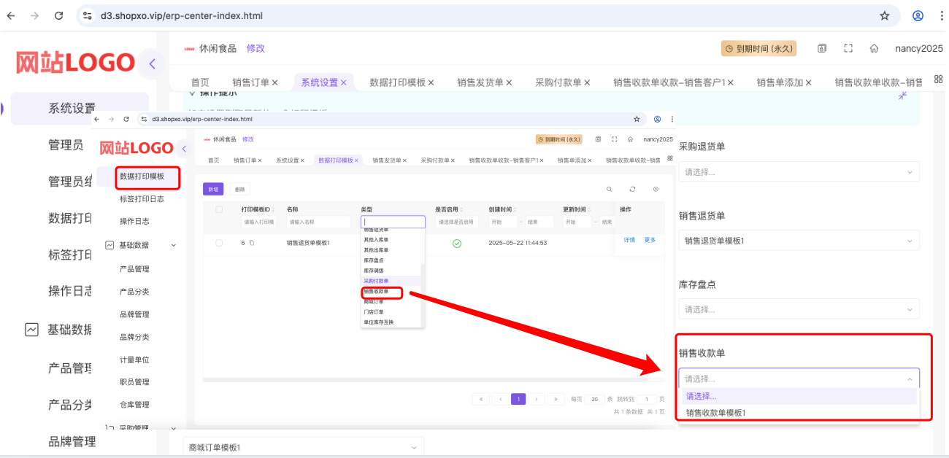
Task: Enter fullscreen using the outer header icon
Action: 848,48
